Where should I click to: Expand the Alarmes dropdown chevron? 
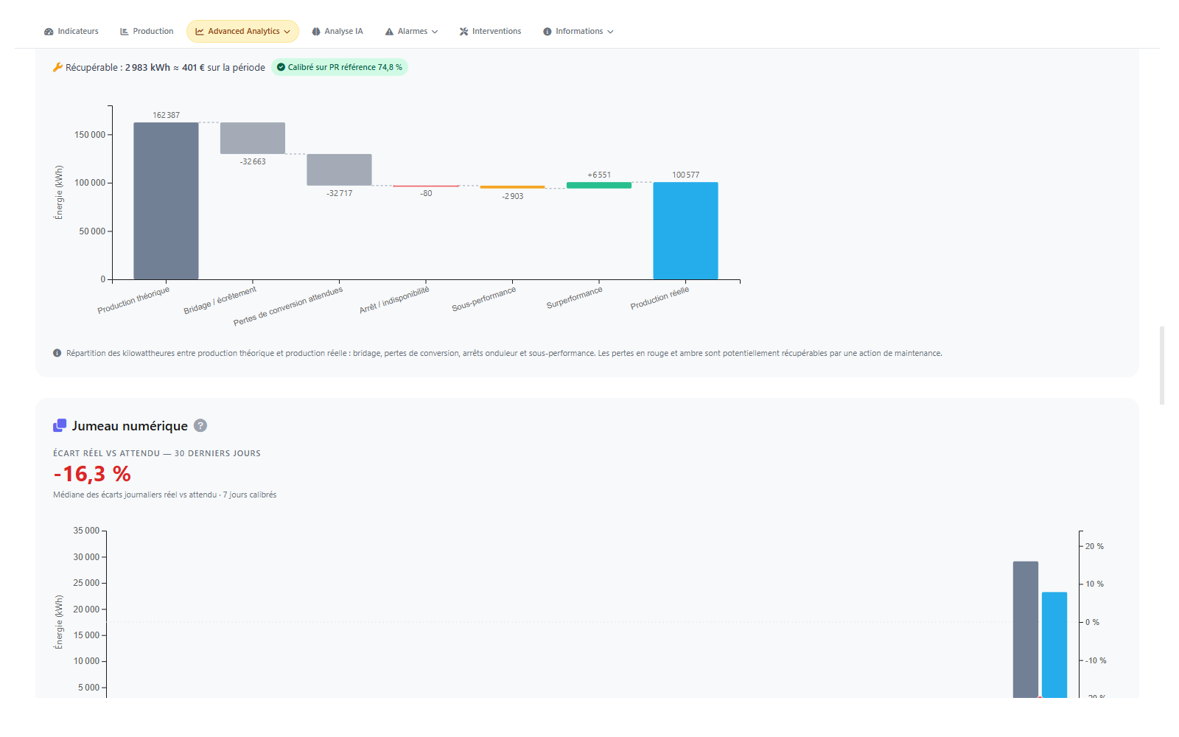[x=435, y=32]
